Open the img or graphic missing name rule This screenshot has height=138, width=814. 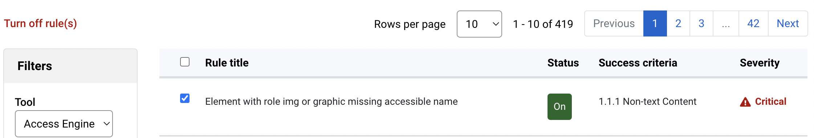331,102
